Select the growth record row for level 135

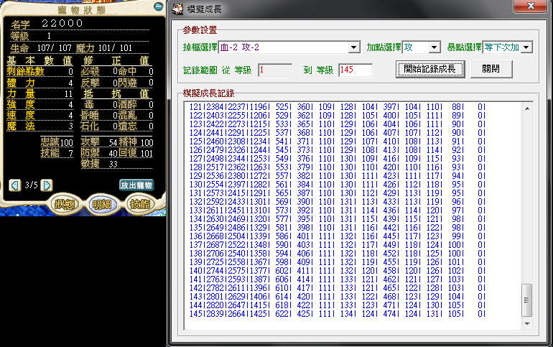click(337, 228)
